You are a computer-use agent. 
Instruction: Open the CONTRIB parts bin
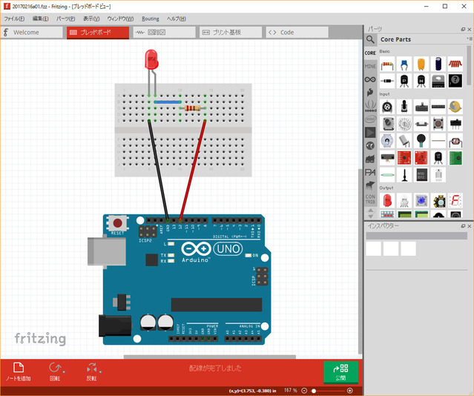370,199
